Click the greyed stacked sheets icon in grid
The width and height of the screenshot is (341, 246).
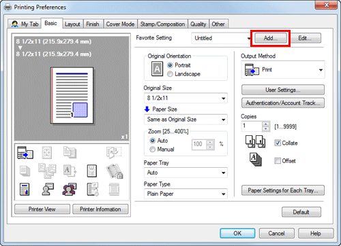click(x=25, y=171)
